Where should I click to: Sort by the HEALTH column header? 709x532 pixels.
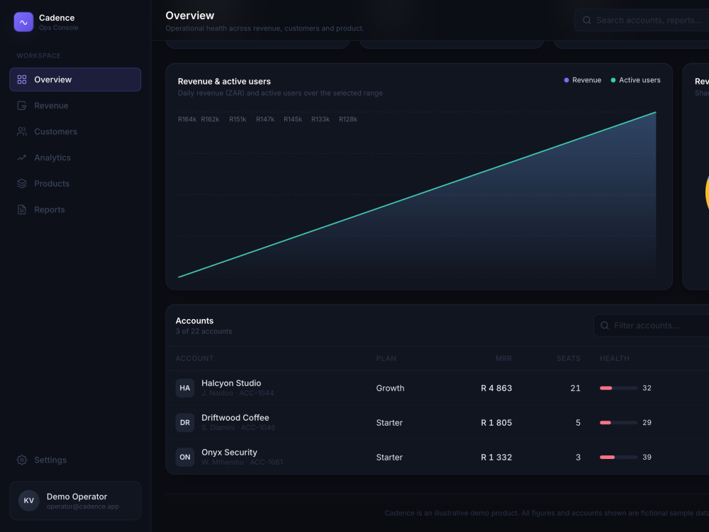pos(615,358)
